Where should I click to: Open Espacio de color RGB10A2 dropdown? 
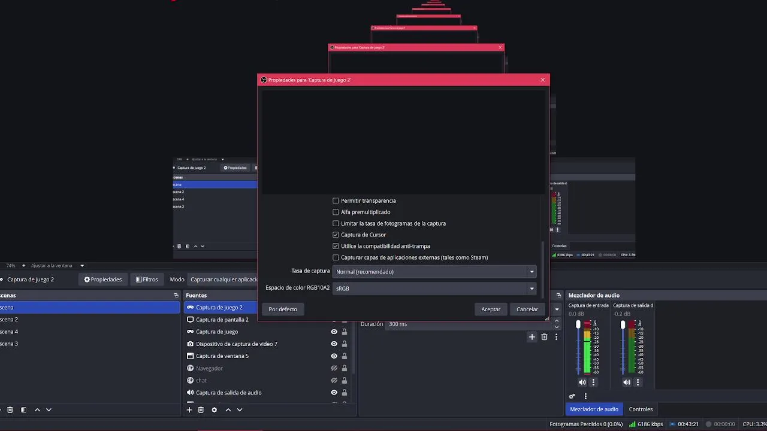434,289
